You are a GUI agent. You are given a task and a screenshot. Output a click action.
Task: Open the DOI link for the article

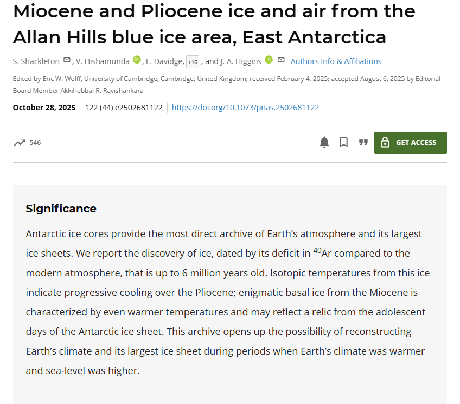pyautogui.click(x=245, y=108)
